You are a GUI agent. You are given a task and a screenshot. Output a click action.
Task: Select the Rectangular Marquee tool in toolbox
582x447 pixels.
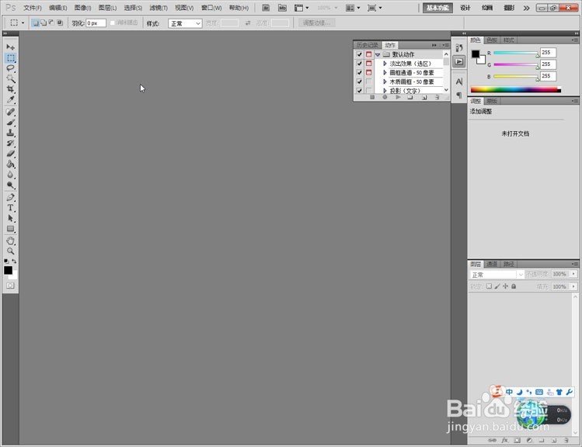coord(10,58)
